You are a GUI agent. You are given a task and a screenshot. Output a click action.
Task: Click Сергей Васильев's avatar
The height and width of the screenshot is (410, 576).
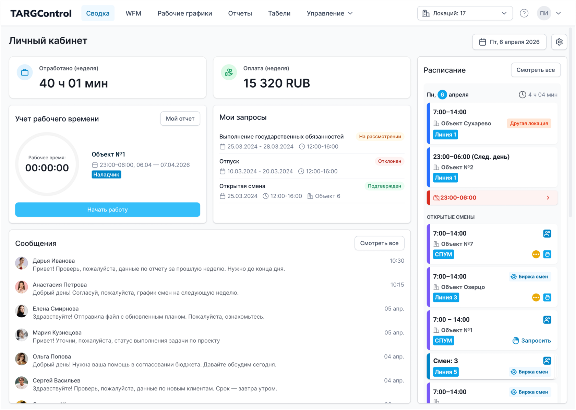[21, 383]
